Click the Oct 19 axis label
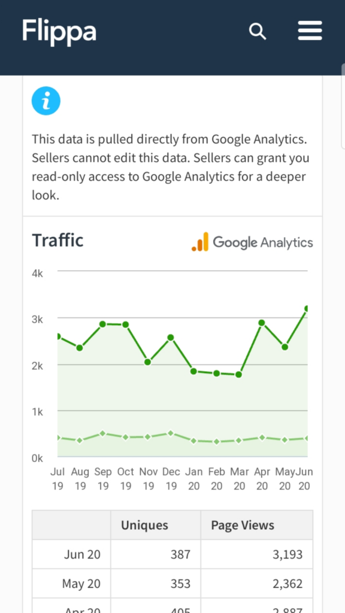The image size is (345, 613). pos(126,479)
